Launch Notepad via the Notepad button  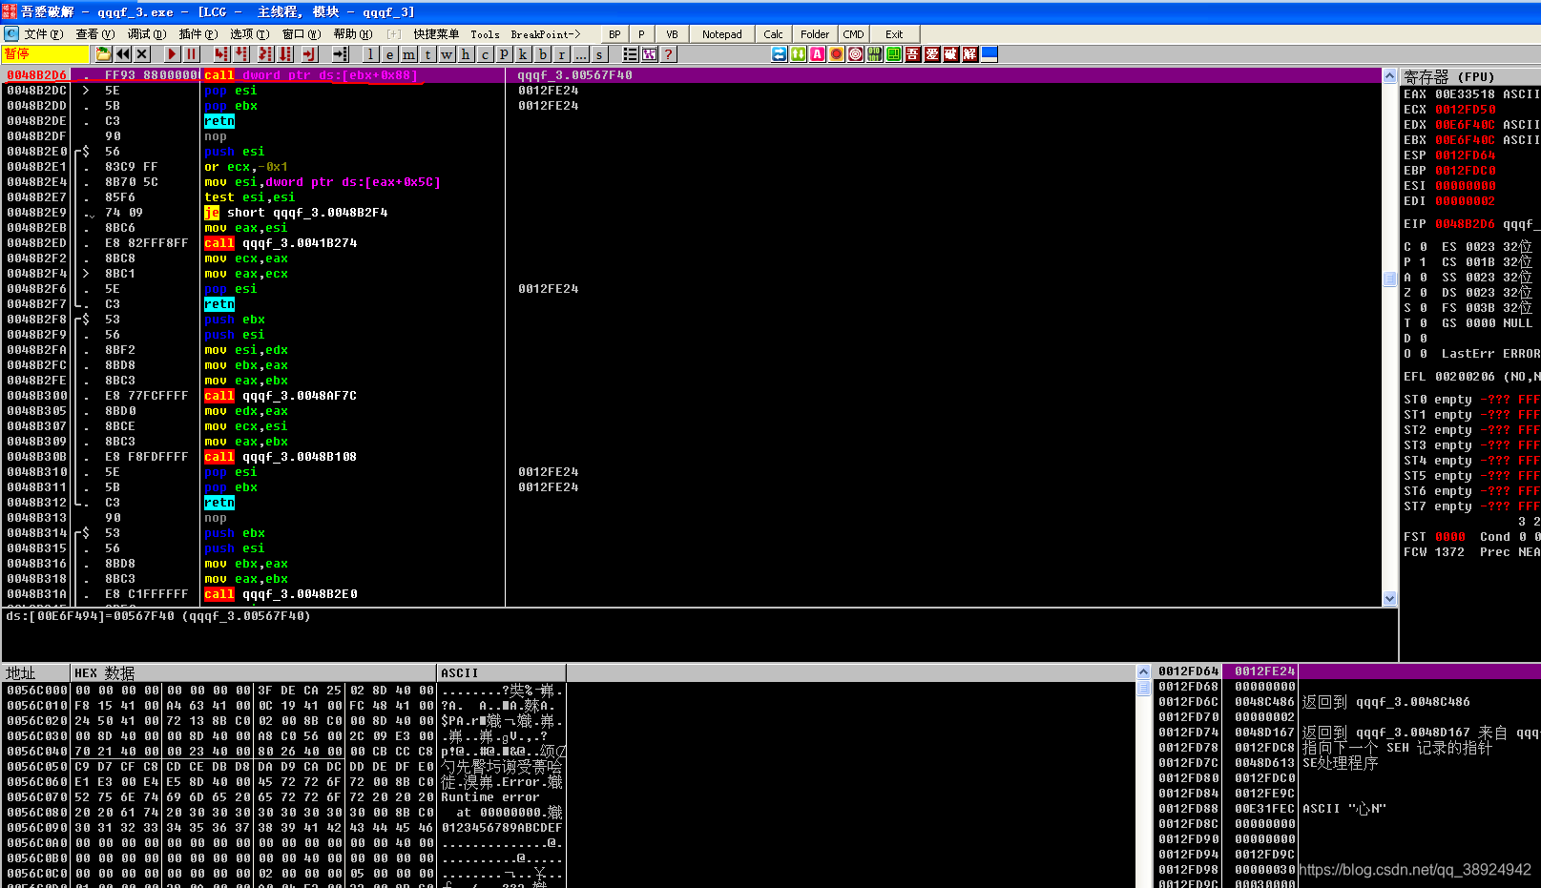pyautogui.click(x=721, y=34)
